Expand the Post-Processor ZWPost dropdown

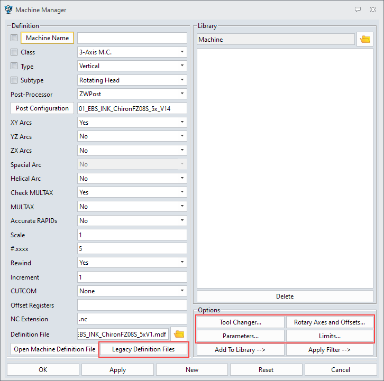[132, 94]
